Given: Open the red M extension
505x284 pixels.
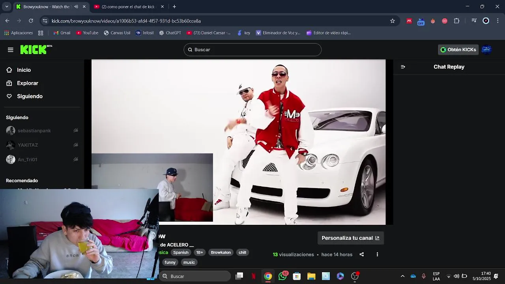Looking at the screenshot, I should (x=409, y=21).
